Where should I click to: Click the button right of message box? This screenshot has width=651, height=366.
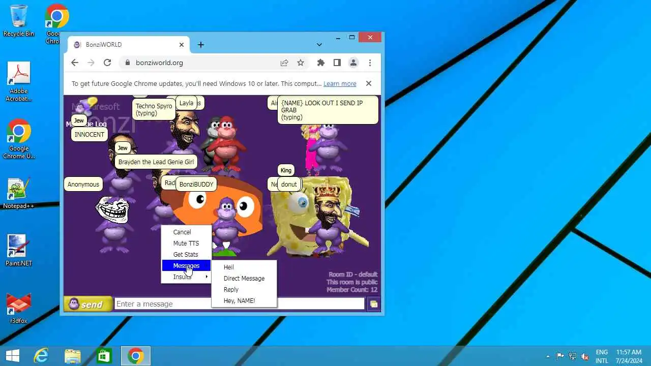click(374, 304)
